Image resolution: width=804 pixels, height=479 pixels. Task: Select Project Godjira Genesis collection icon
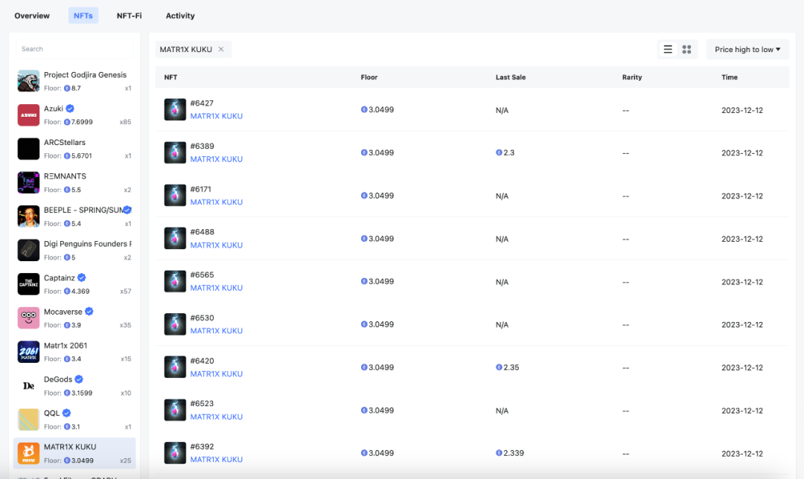point(28,81)
